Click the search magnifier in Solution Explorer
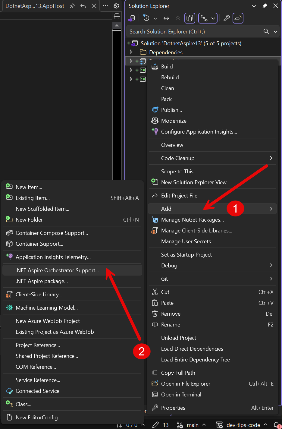Image resolution: width=282 pixels, height=429 pixels. pyautogui.click(x=266, y=31)
